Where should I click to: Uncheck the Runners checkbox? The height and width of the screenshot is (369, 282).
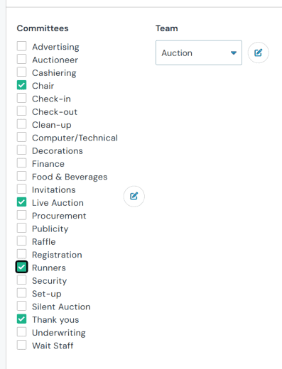pos(21,267)
